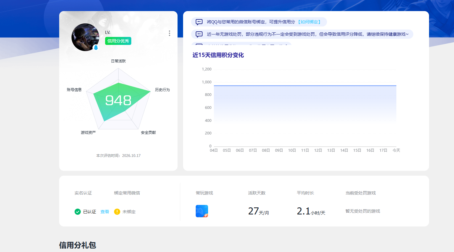Screen dimensions: 454x252
Task: Click the 查看 link next to 已认证
Action: click(x=105, y=212)
